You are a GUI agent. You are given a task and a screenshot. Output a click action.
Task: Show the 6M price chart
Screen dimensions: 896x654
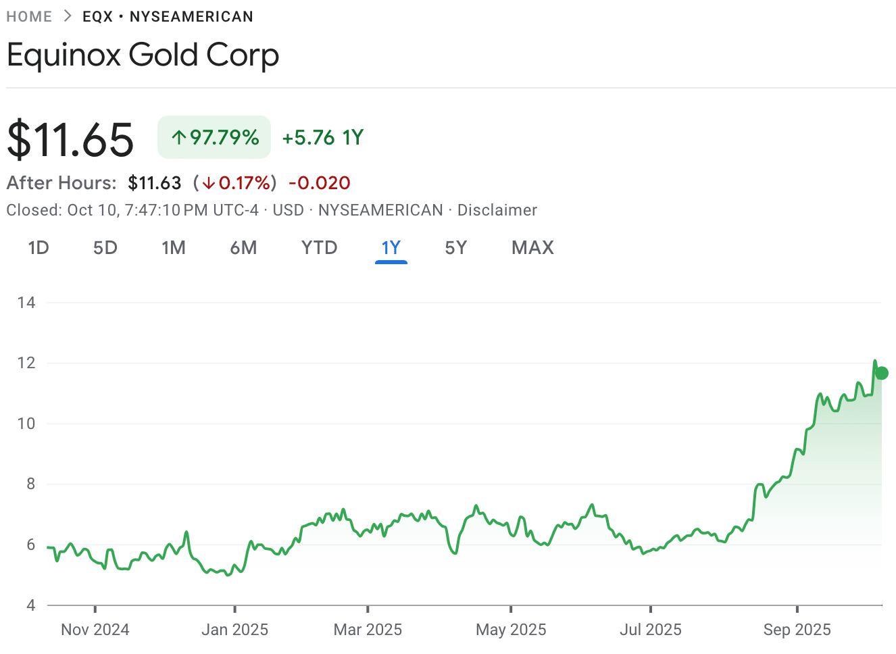243,248
